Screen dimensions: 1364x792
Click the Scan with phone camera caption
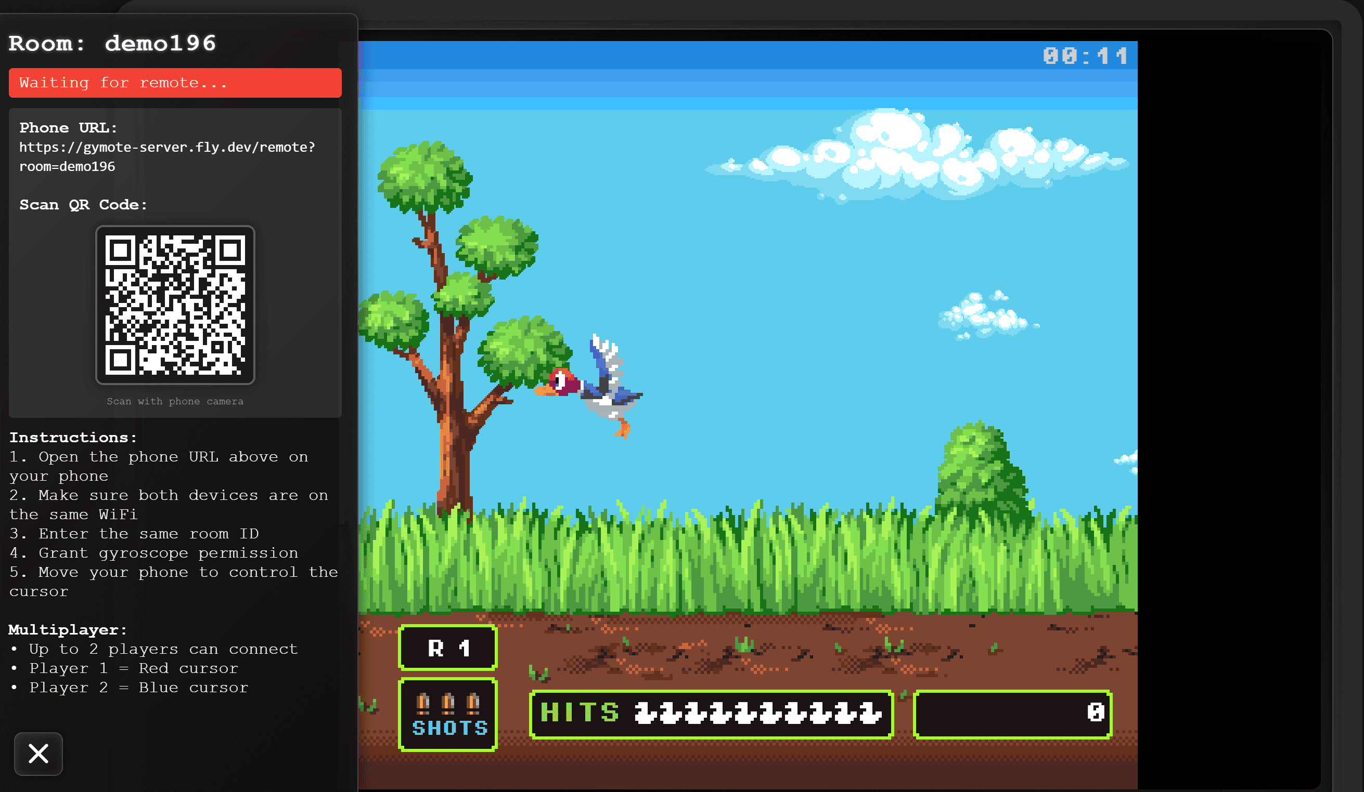point(175,401)
